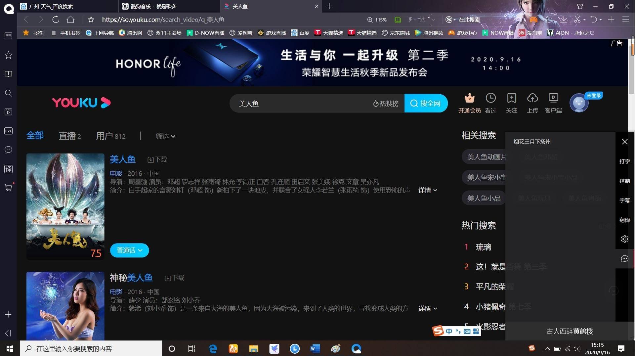Select the 用户 812 results tab

110,136
